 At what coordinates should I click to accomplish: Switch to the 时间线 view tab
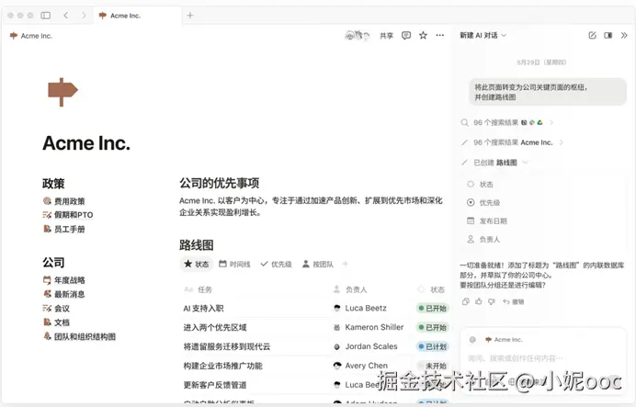[234, 264]
